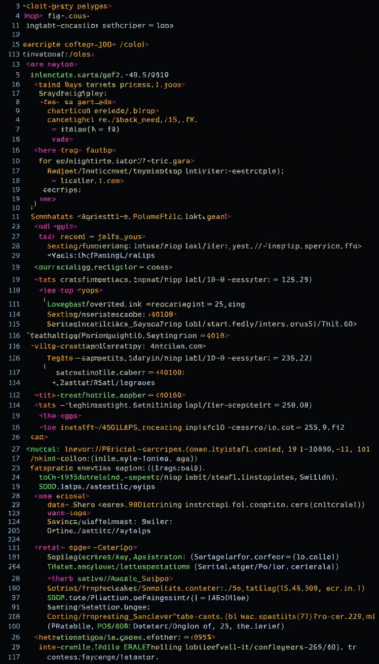
Task: Select the line '<retat- opge= -Csteripo>'
Action: coord(86,547)
